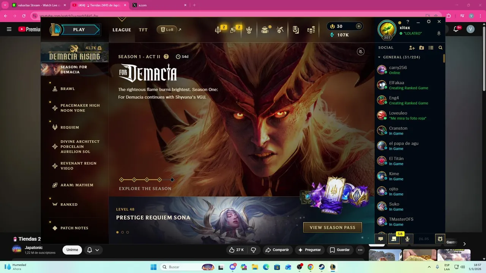Click the last season progress diamond marker
Viewport: 486px width, 273px height.
(x=172, y=180)
